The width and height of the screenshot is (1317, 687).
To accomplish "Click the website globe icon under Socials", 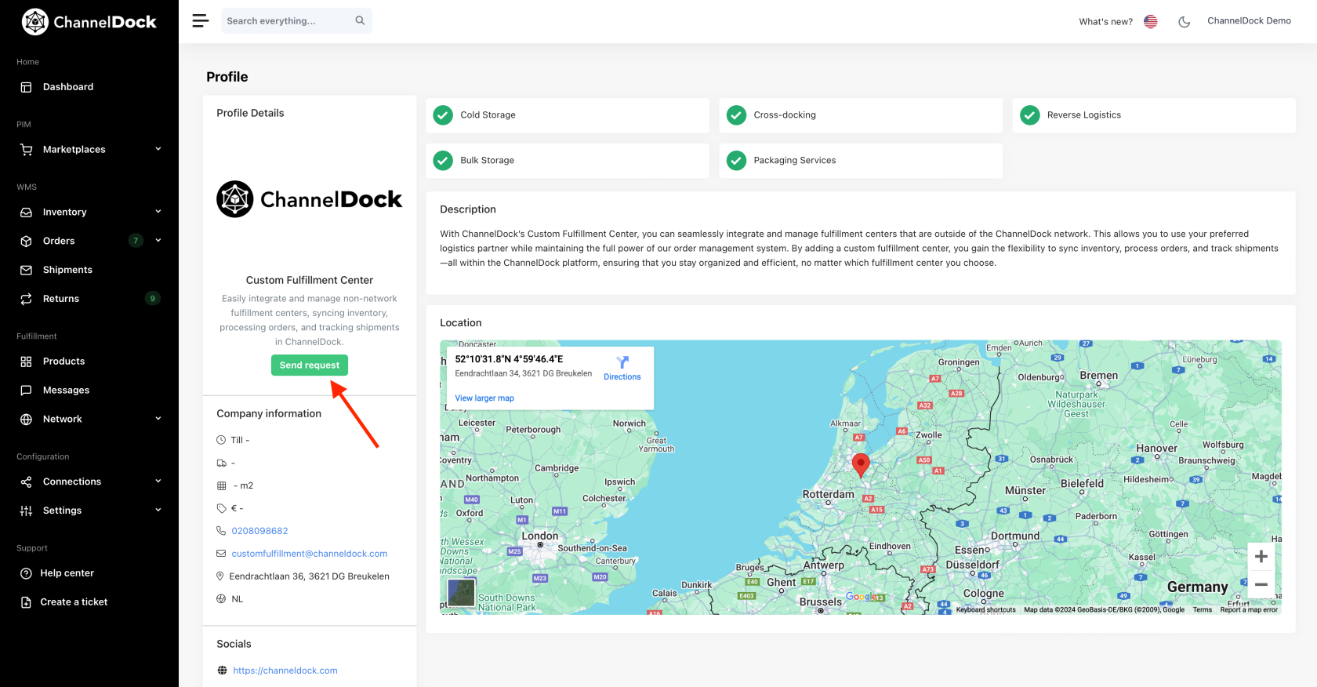I will coord(222,671).
